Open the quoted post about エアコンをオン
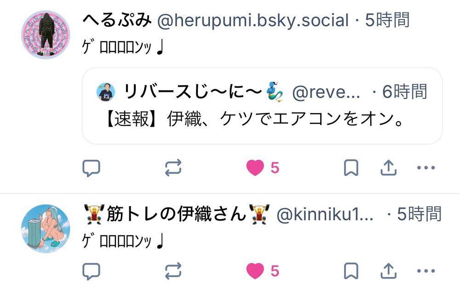Viewport: 460px width, 294px height. pyautogui.click(x=262, y=106)
